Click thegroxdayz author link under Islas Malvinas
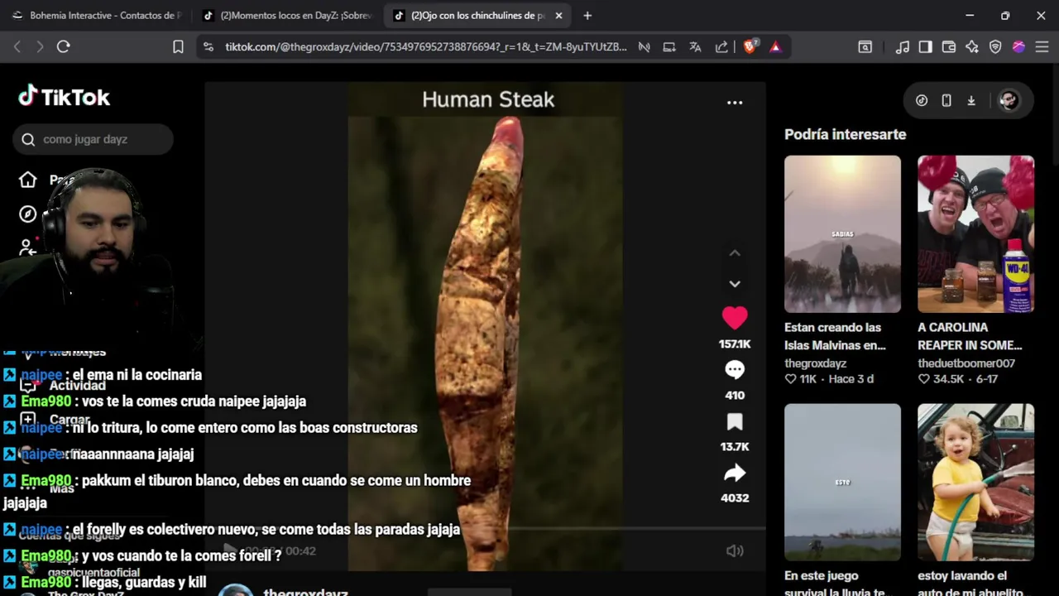1059x596 pixels. coord(815,363)
